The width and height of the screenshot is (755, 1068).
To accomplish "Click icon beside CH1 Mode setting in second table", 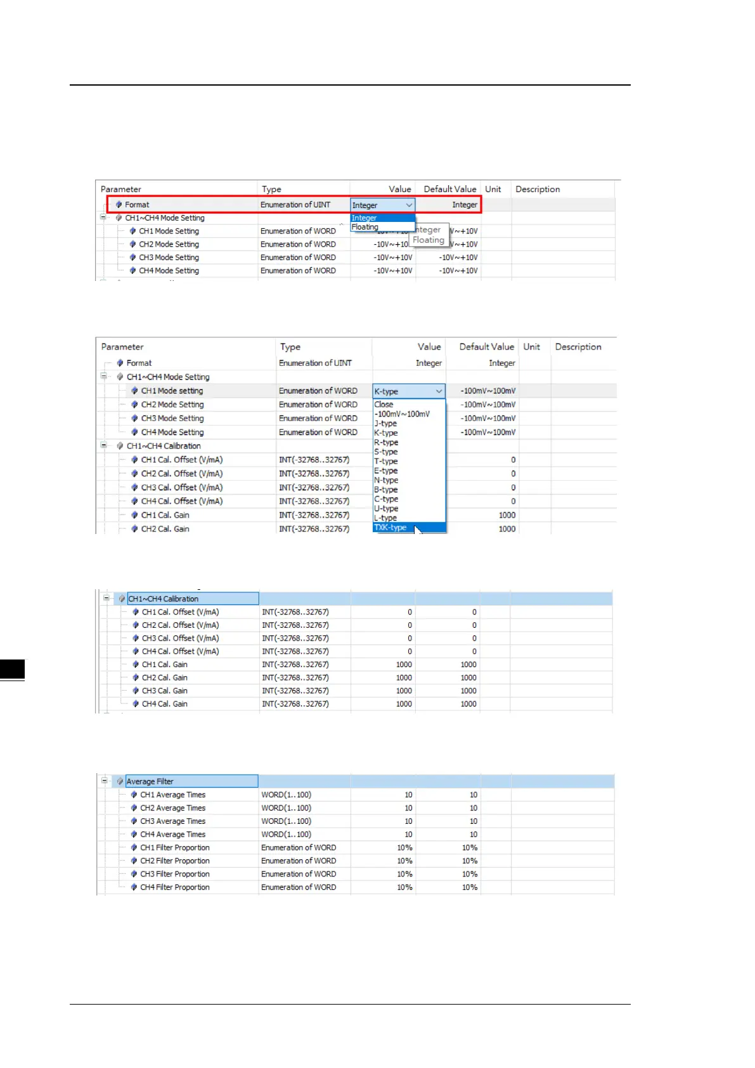I will pos(134,391).
